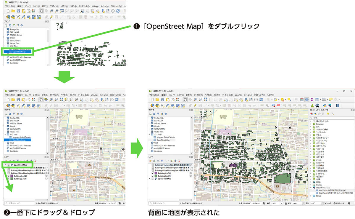The height and width of the screenshot is (219, 355).
Task: Select Pan hand tool in bottom-left QGIS window
Action: 41,100
